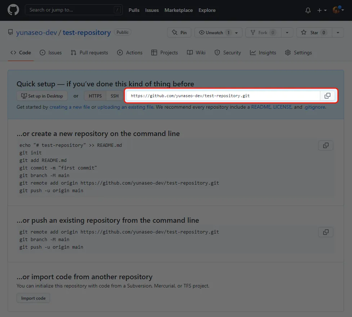Viewport: 352px width, 317px height.
Task: Click the Unwatch count number 1
Action: click(228, 33)
